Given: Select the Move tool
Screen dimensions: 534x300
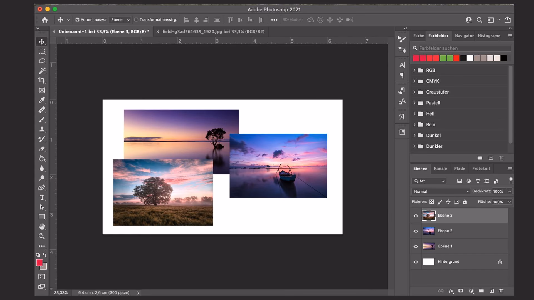Looking at the screenshot, I should 42,41.
